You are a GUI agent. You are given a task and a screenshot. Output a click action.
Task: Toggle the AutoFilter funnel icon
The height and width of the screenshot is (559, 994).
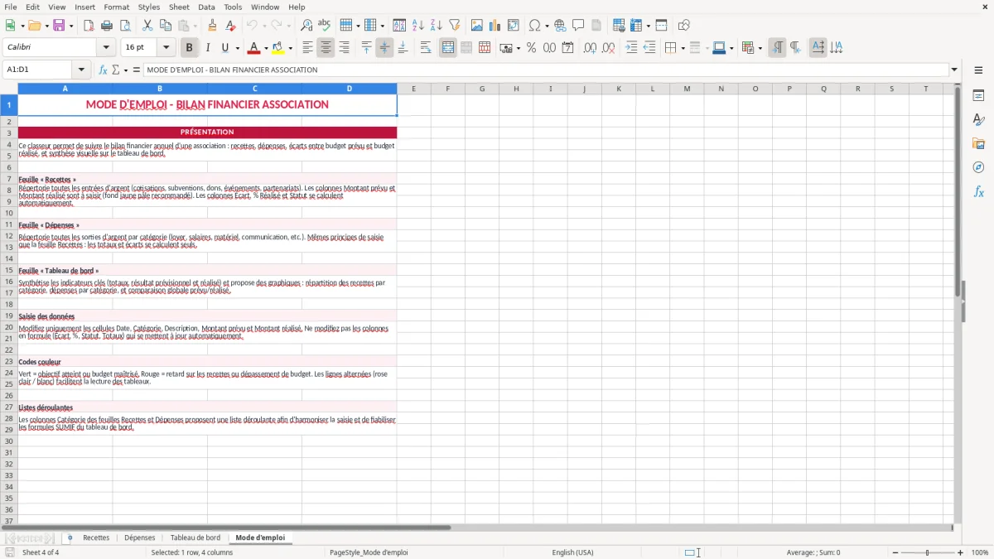pos(454,26)
